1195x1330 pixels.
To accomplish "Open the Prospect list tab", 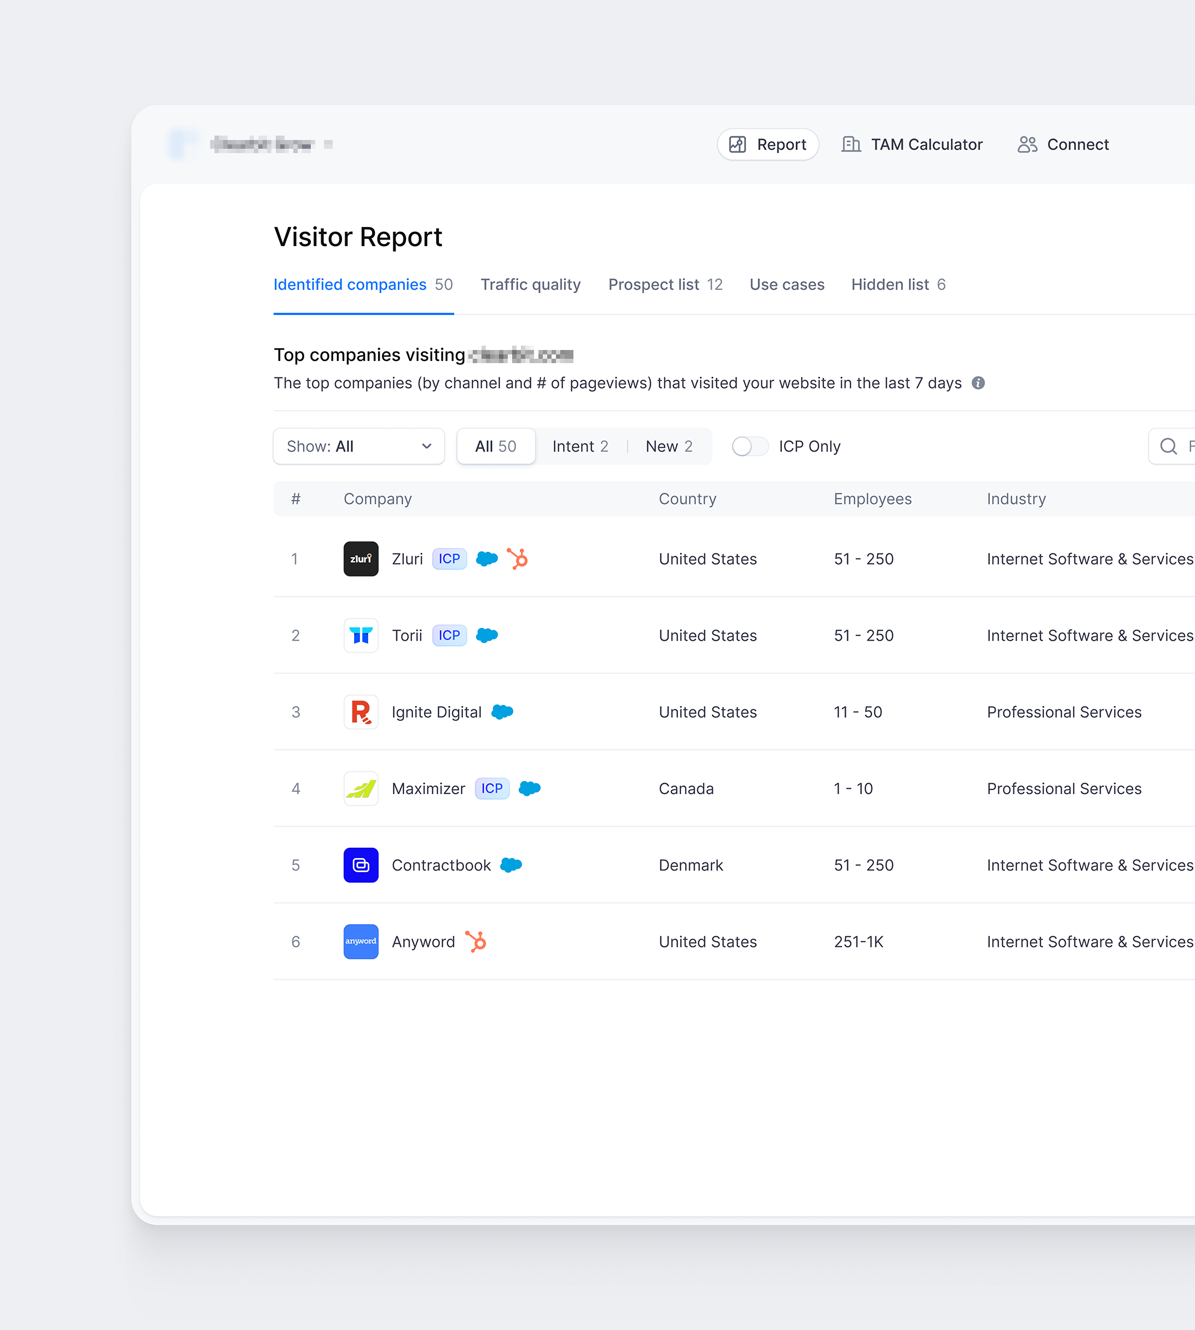I will [x=665, y=284].
